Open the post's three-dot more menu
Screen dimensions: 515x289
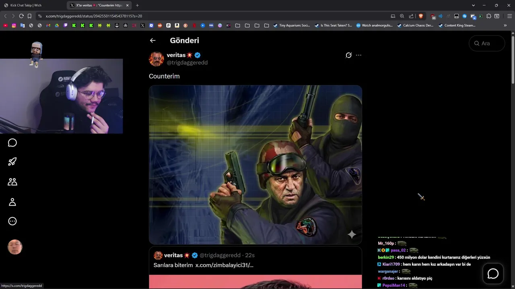(x=358, y=55)
